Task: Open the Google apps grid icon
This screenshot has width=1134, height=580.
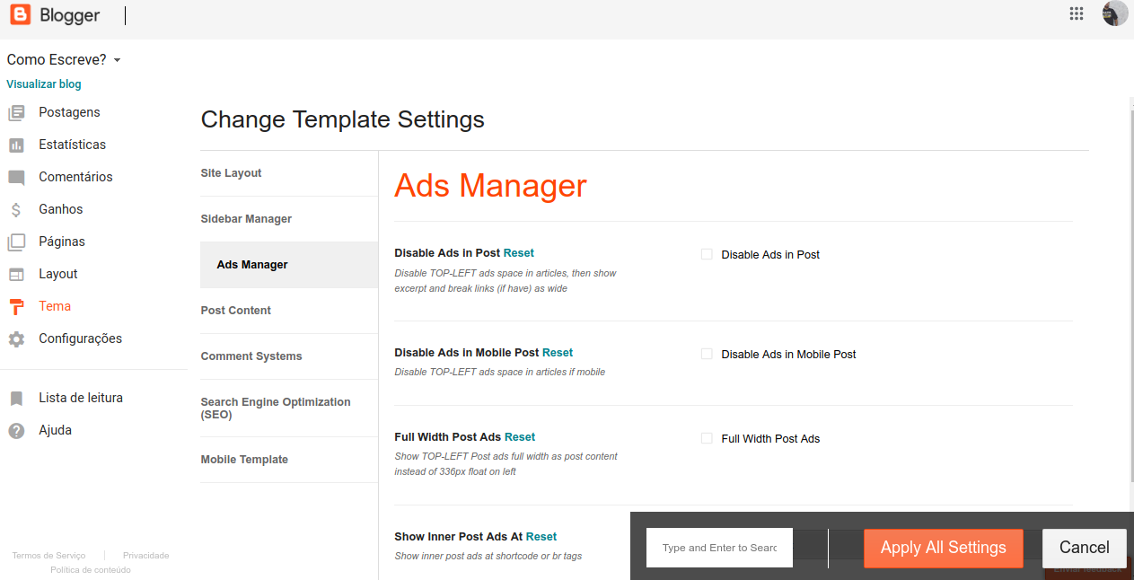Action: [x=1077, y=13]
